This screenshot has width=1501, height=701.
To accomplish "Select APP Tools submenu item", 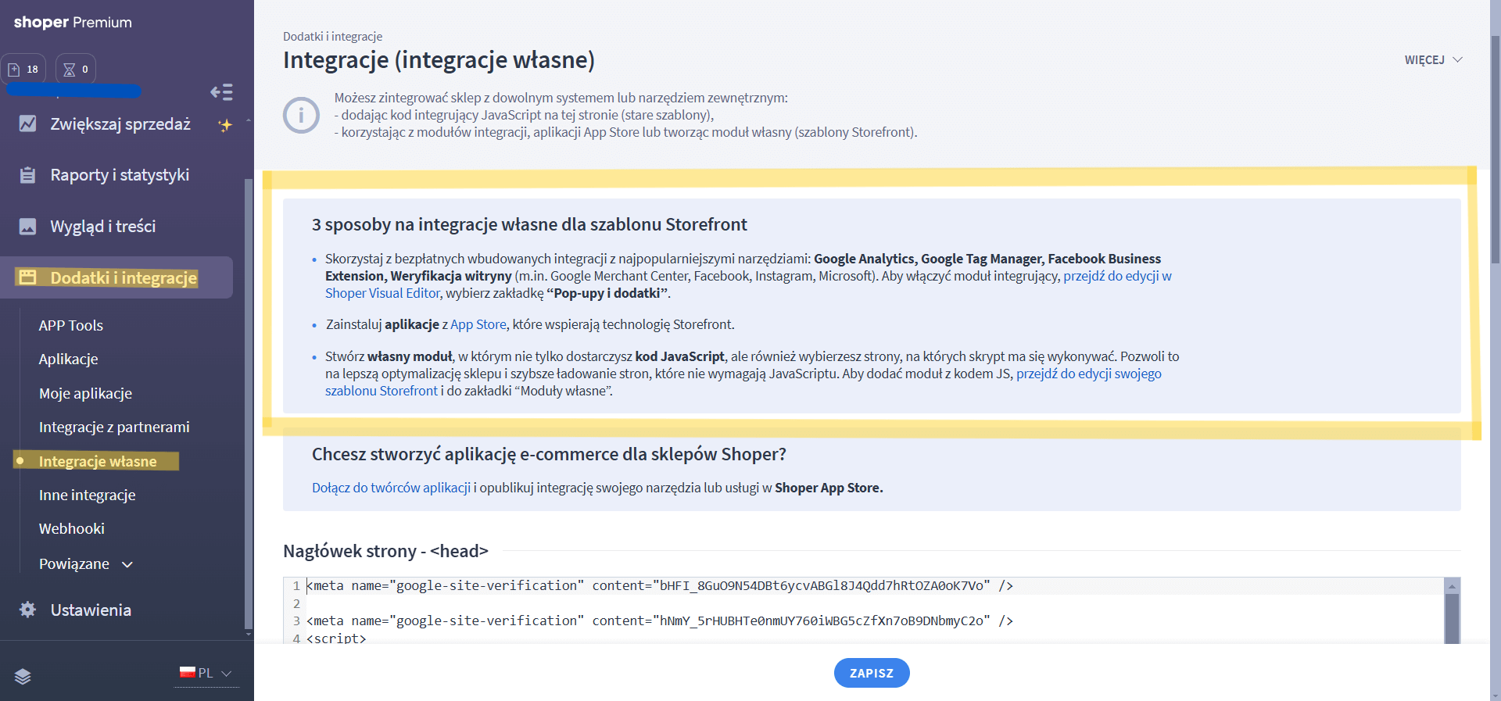I will [x=71, y=325].
